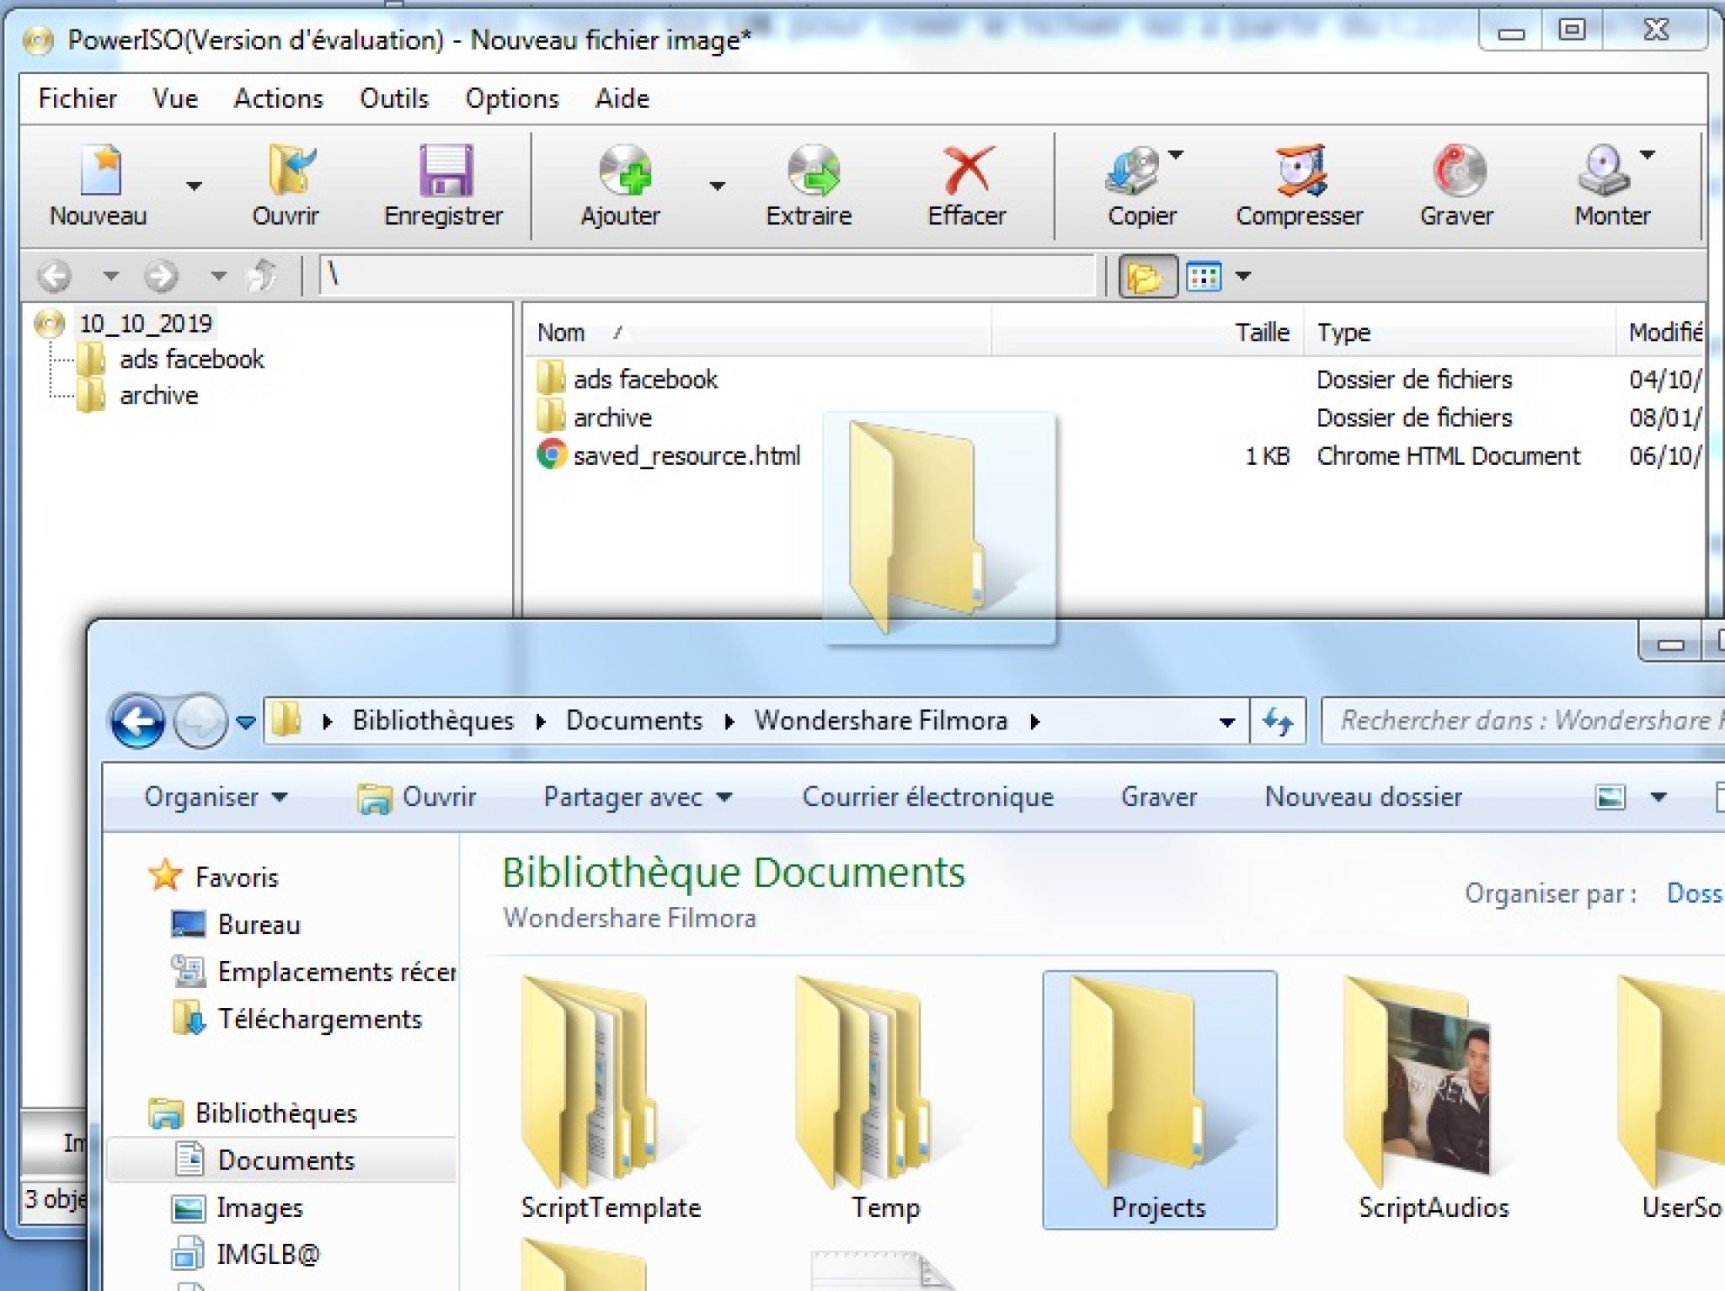Select Images under Bibliothèques
The width and height of the screenshot is (1725, 1291).
(x=237, y=1208)
